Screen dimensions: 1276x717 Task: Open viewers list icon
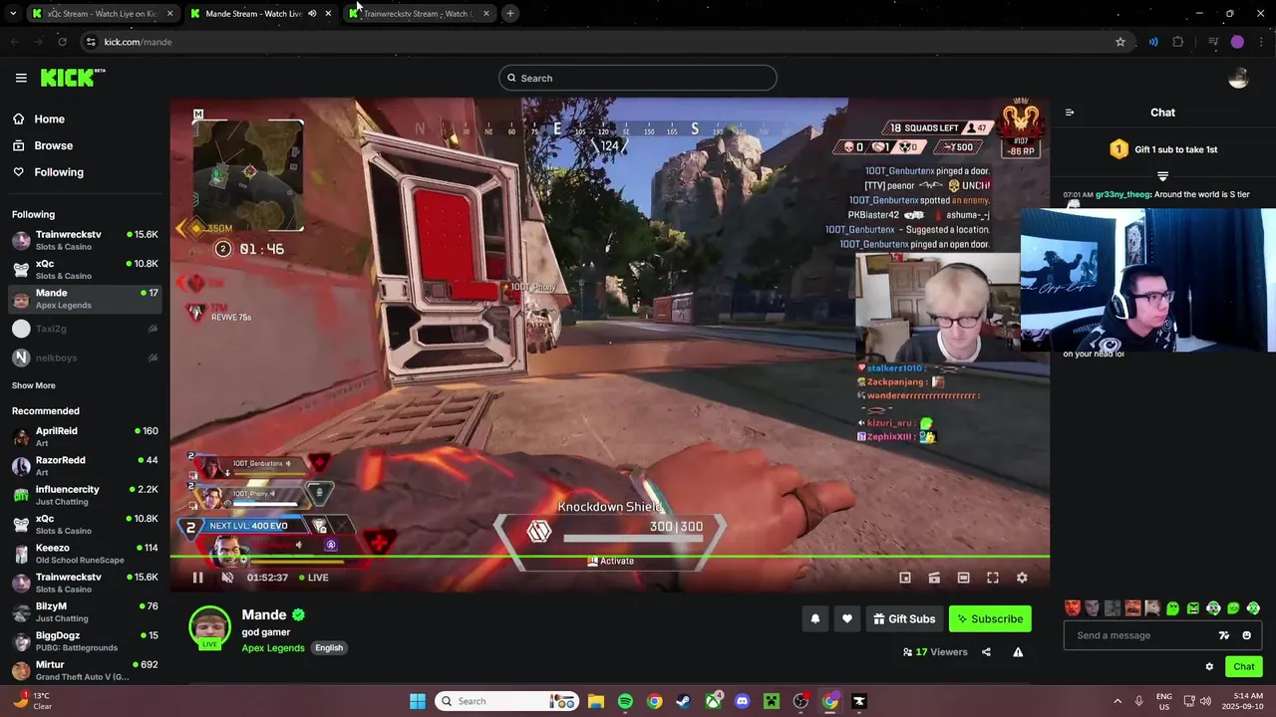tap(907, 652)
